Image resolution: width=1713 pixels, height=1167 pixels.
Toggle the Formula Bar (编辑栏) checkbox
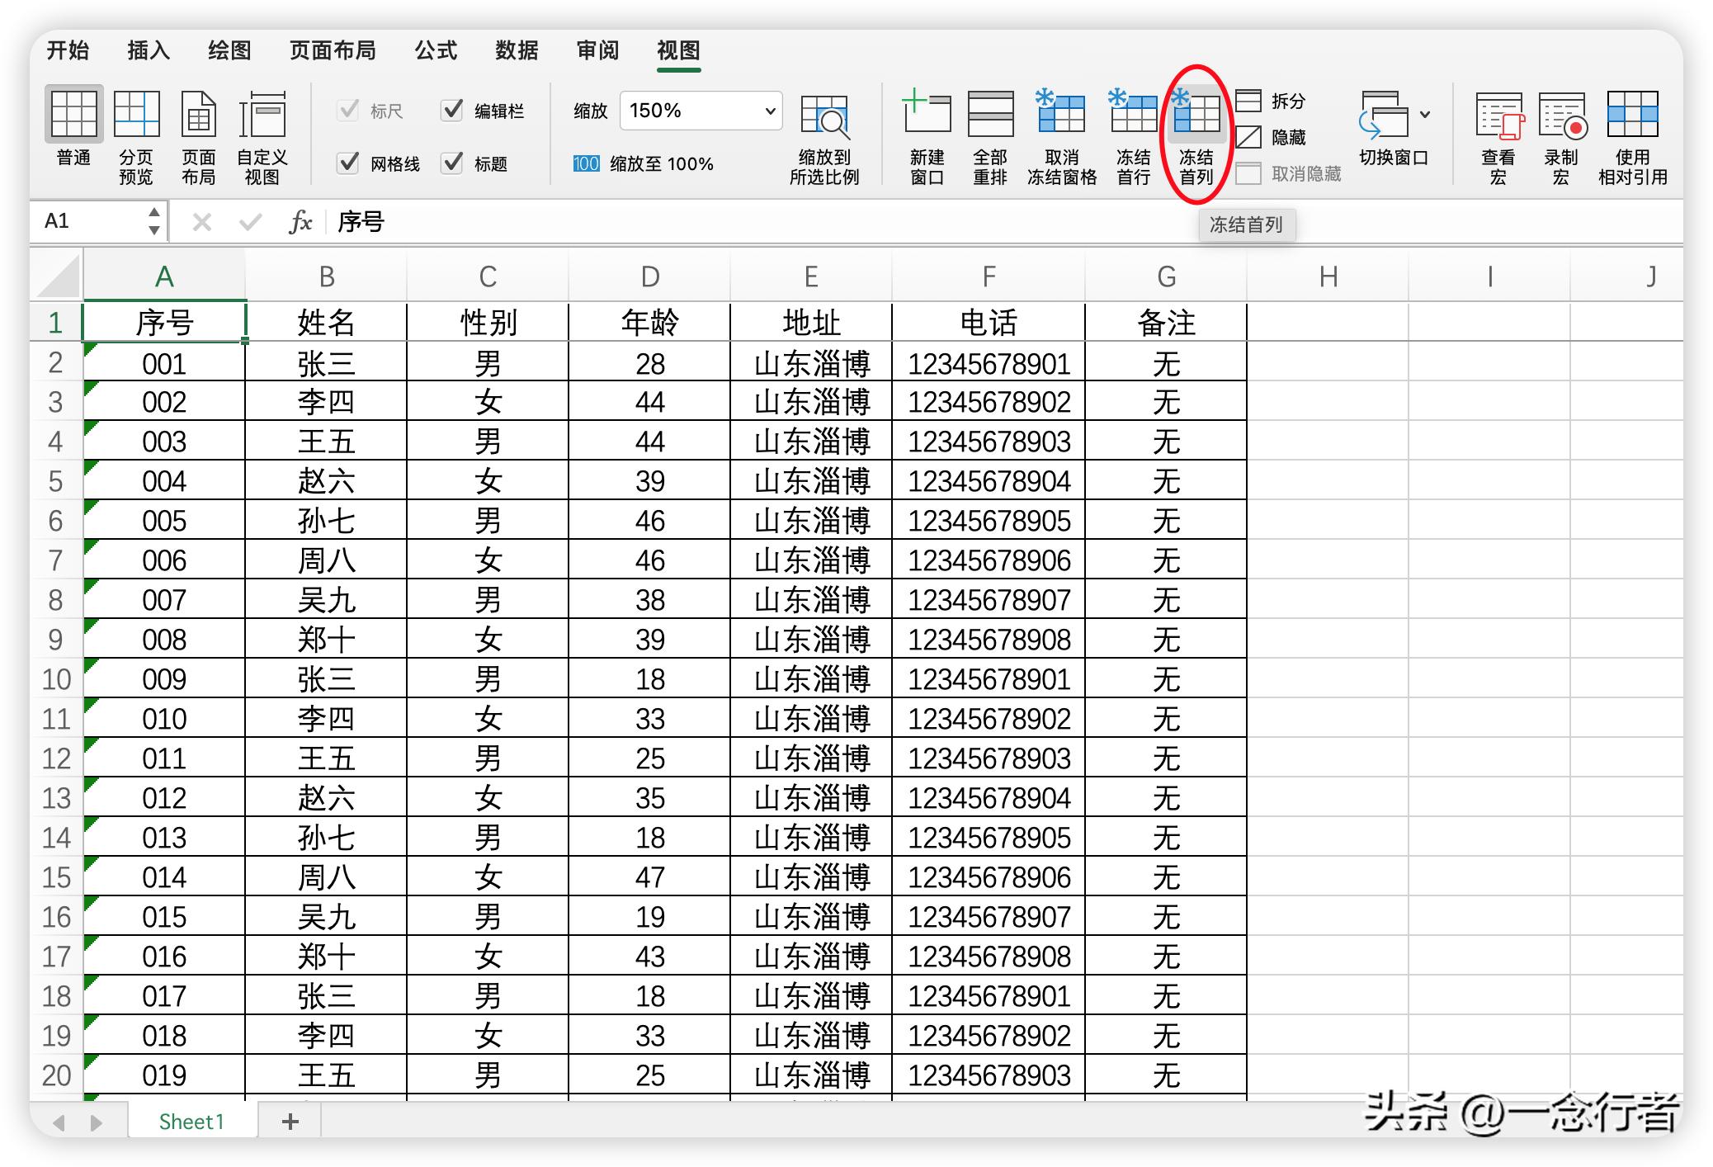452,110
